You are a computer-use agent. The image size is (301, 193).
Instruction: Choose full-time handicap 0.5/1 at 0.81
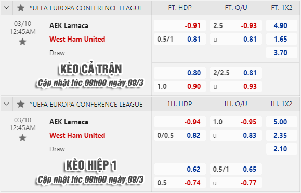[x=180, y=39]
